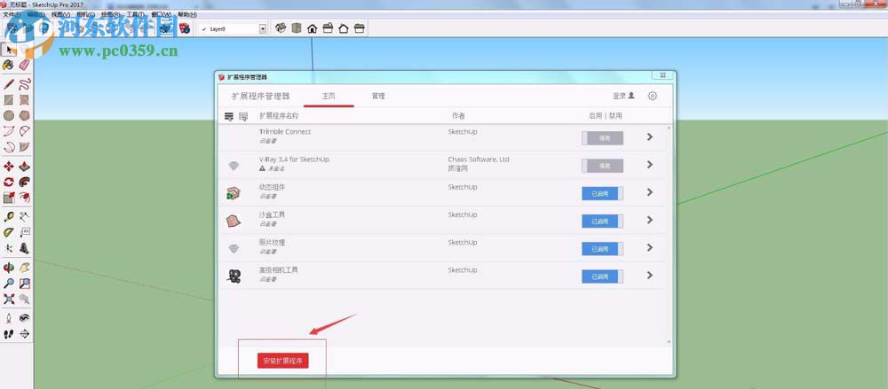Select the Polygon drawing tool
Viewport: 888px width, 389px height.
[x=24, y=116]
